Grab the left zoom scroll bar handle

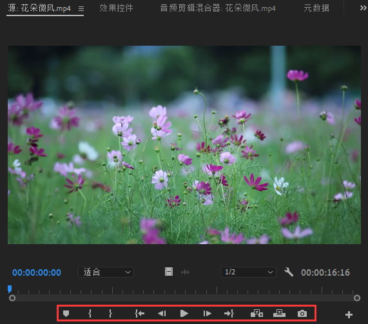click(12, 298)
